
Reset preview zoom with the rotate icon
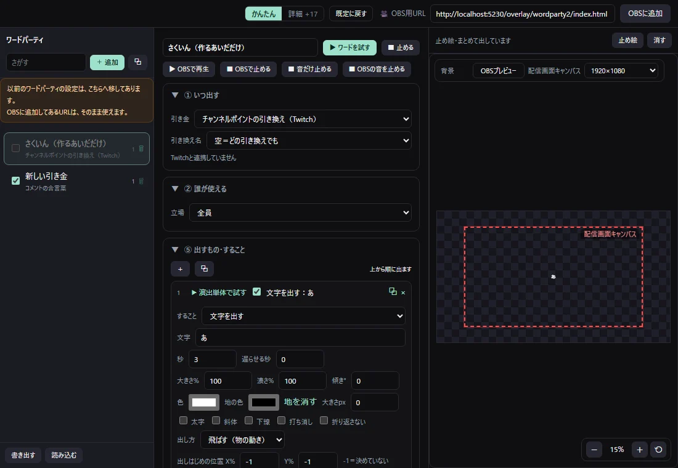click(658, 450)
